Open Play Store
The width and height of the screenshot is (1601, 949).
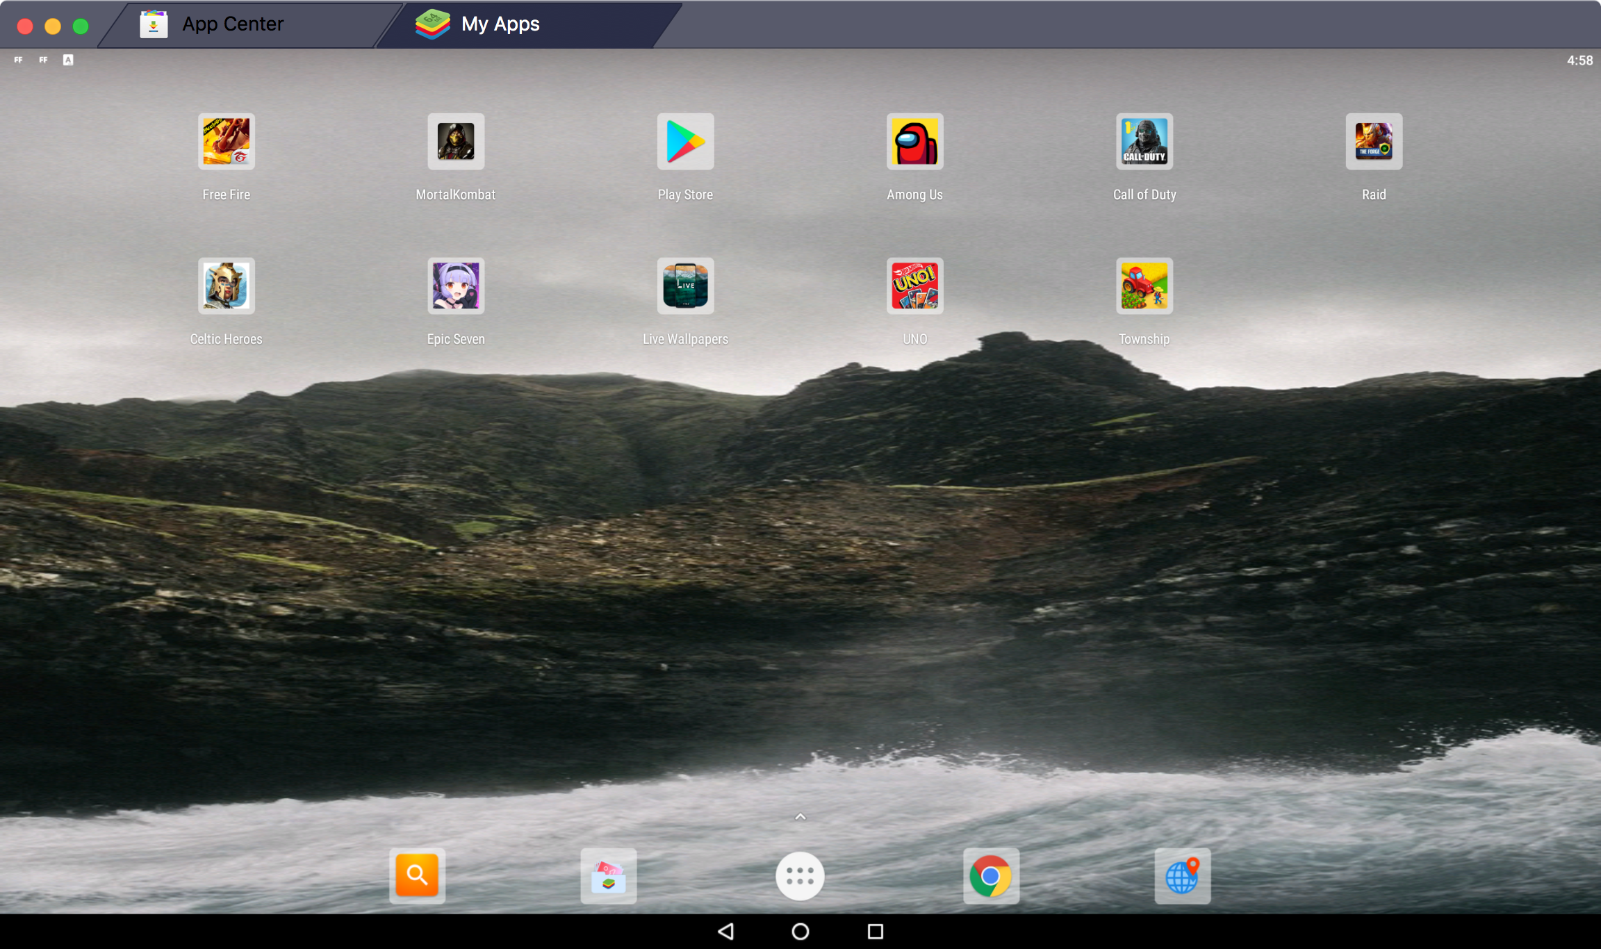(x=684, y=141)
